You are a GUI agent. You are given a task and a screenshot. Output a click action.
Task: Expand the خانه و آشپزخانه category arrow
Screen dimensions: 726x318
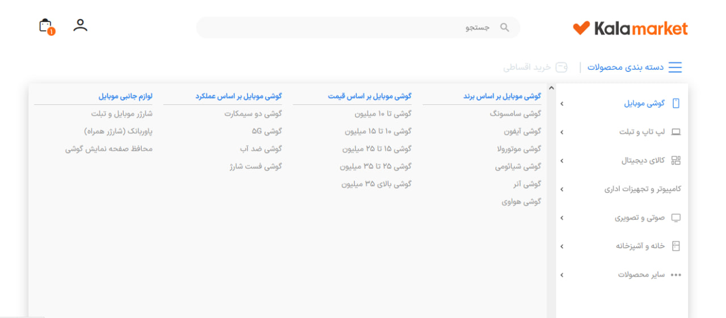tap(562, 247)
